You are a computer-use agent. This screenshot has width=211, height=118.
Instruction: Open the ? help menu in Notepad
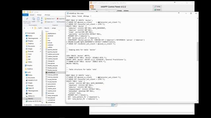(x=91, y=16)
